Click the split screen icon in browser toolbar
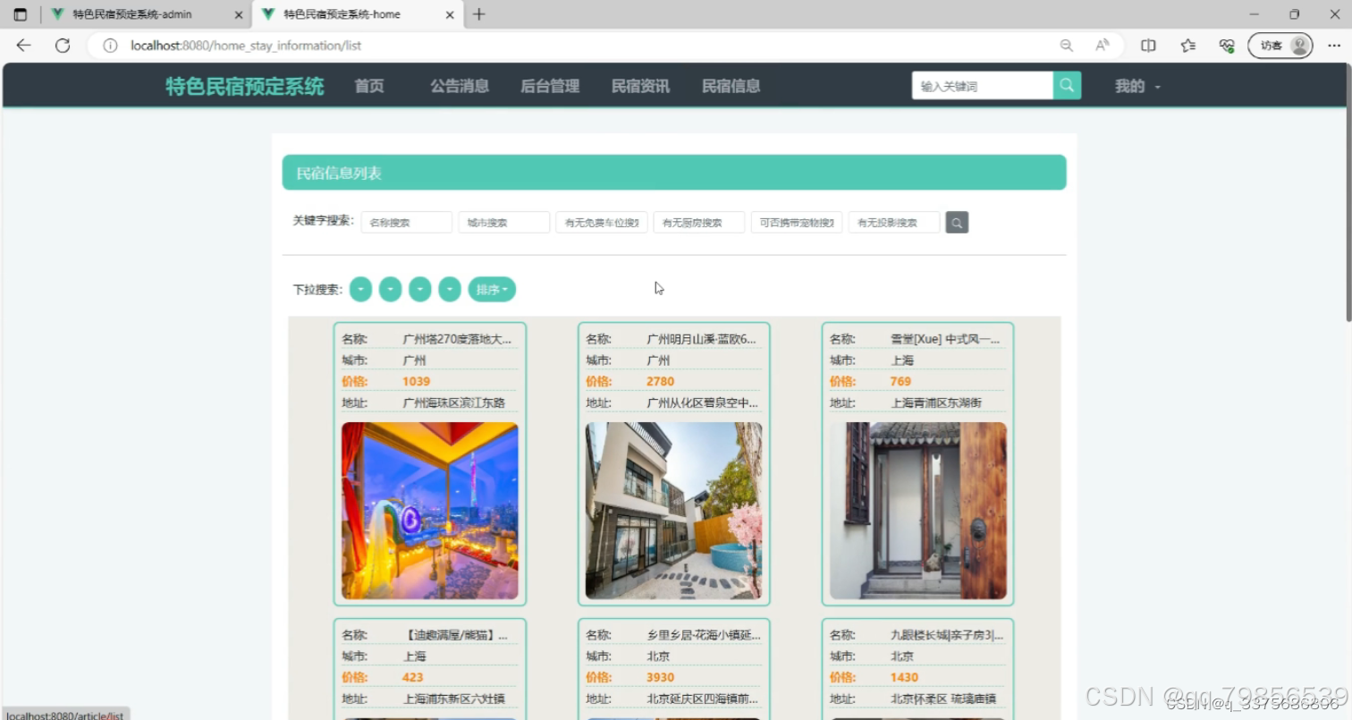1352x720 pixels. click(1148, 45)
